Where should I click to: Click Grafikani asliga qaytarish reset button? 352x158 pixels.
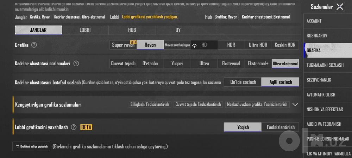coord(31,146)
